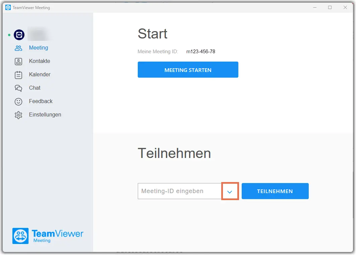This screenshot has height=255, width=356.
Task: Click the blurred account name
Action: (x=38, y=34)
